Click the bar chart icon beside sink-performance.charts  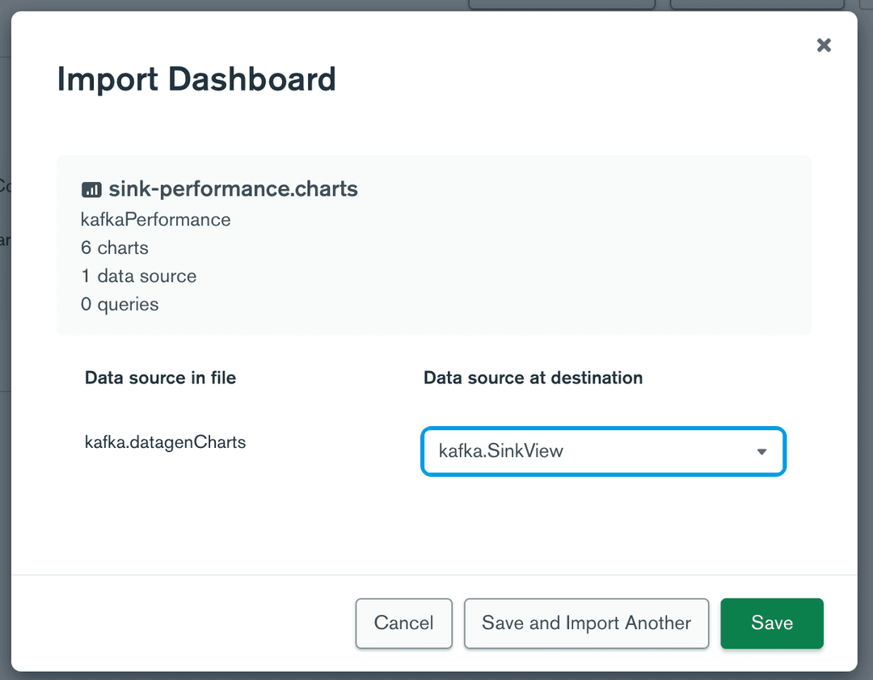pyautogui.click(x=91, y=188)
